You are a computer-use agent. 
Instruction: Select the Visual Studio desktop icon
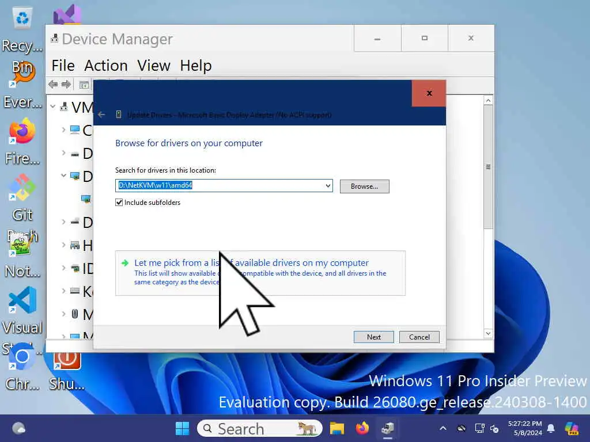point(67,14)
